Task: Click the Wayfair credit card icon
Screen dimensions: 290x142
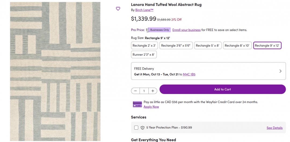Action: point(137,104)
